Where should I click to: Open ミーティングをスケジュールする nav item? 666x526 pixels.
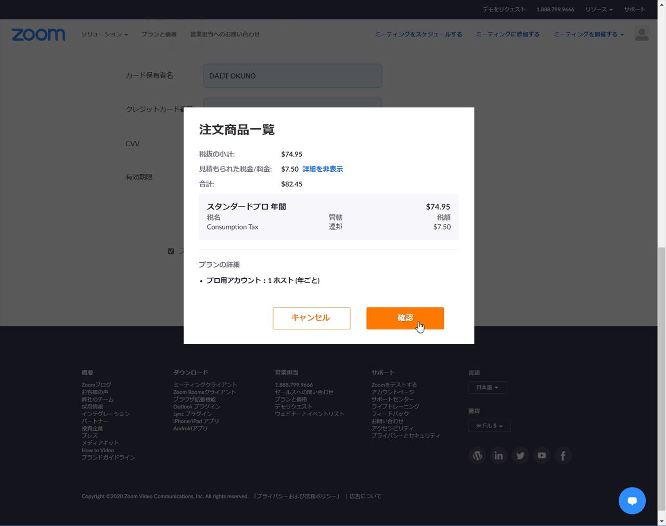pyautogui.click(x=418, y=34)
